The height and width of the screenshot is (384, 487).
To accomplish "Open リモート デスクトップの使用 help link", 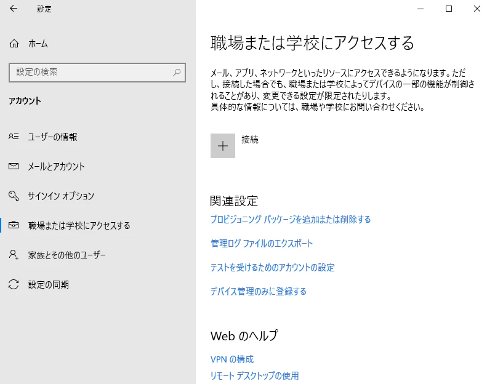I will pos(255,375).
